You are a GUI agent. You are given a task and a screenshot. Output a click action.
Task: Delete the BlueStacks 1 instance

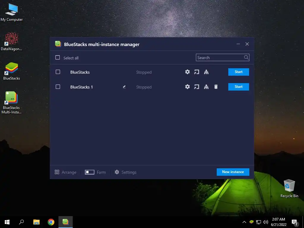click(216, 87)
